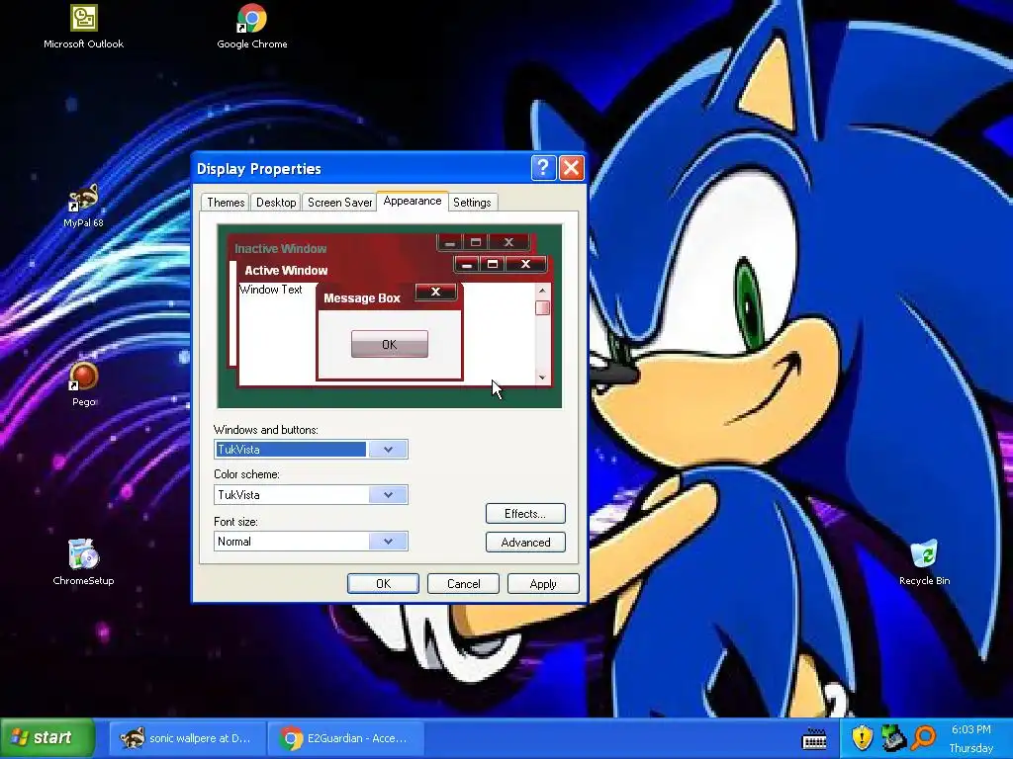Click the Cancel button
This screenshot has width=1013, height=759.
[x=463, y=583]
